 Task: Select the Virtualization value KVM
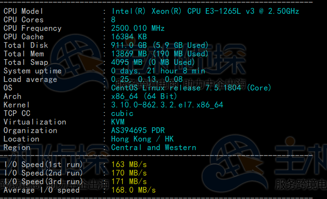[118, 122]
